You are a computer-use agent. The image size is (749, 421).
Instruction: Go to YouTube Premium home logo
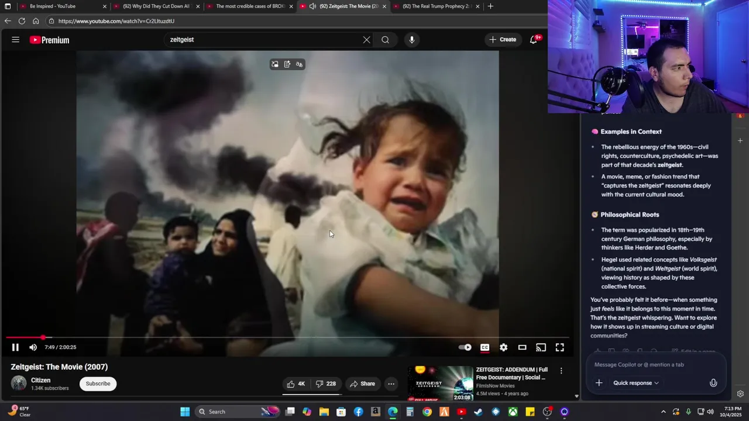click(x=49, y=40)
